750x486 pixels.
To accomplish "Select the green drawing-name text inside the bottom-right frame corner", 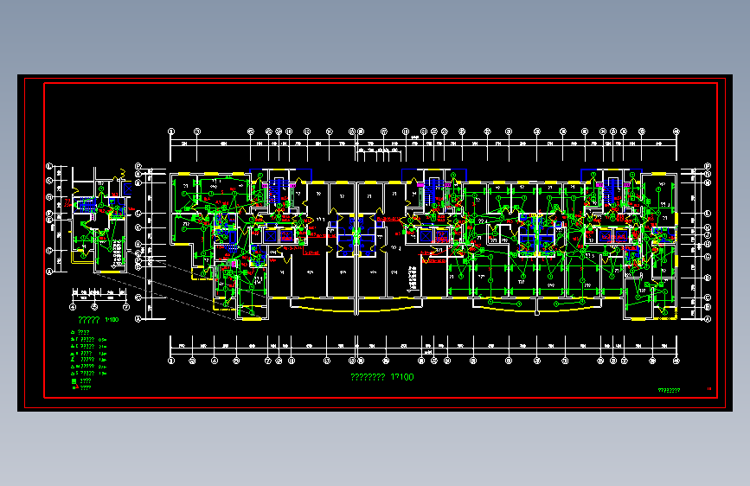I will click(669, 390).
